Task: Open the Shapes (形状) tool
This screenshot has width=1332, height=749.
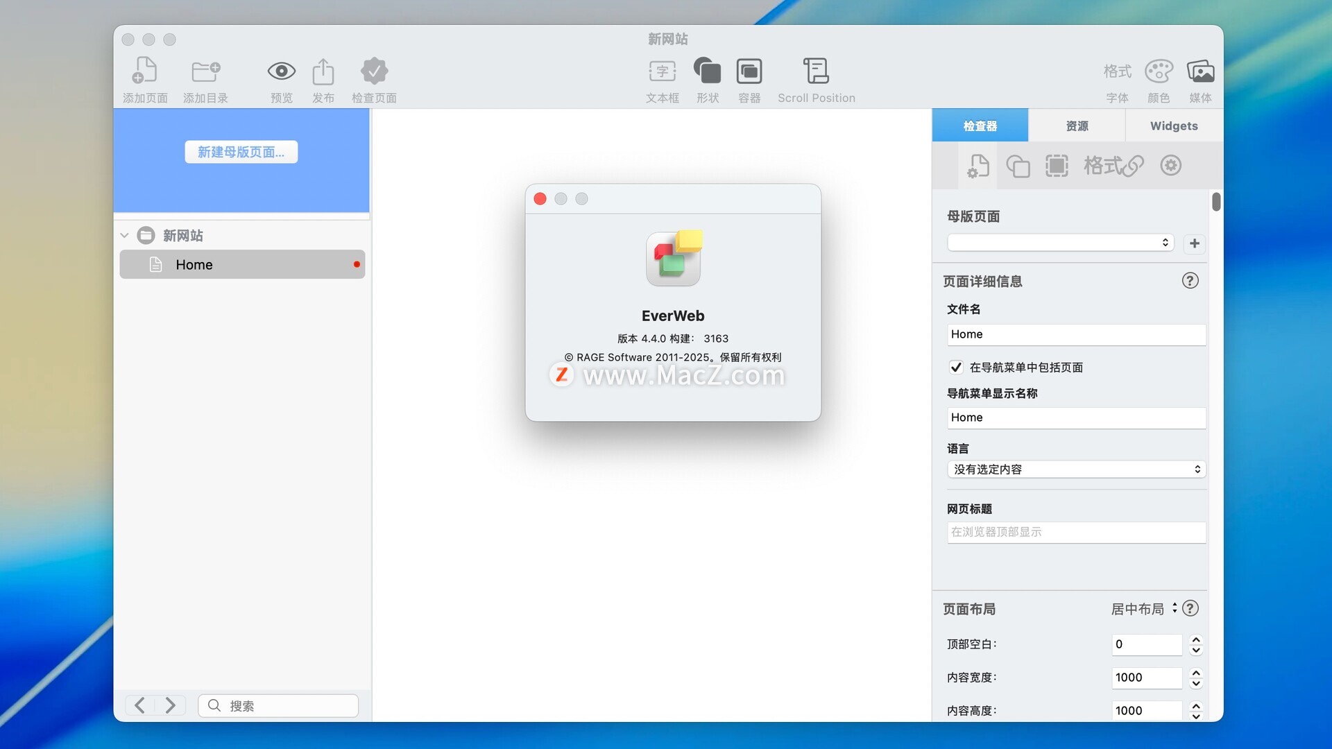Action: point(708,71)
